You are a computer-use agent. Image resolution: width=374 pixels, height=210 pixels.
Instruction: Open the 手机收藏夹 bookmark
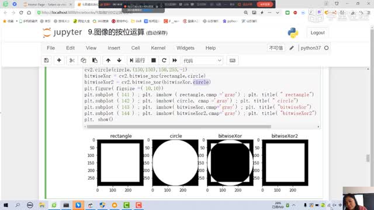tap(29, 21)
